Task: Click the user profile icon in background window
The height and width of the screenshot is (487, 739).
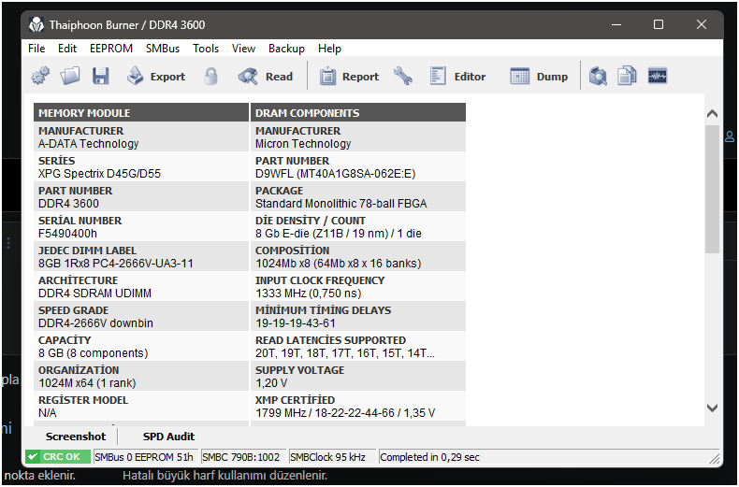Action: tap(730, 136)
